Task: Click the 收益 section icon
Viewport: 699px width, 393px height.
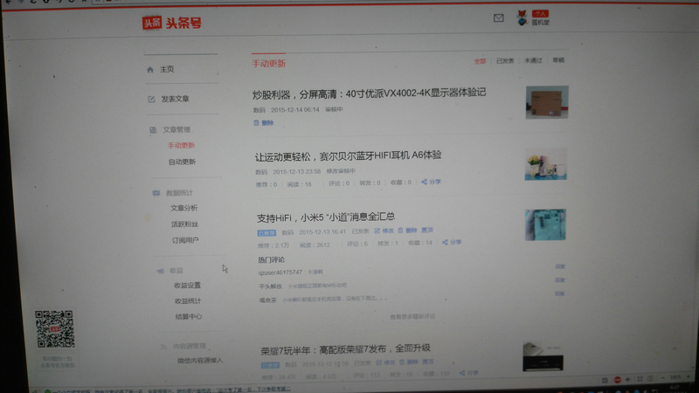Action: tap(161, 271)
